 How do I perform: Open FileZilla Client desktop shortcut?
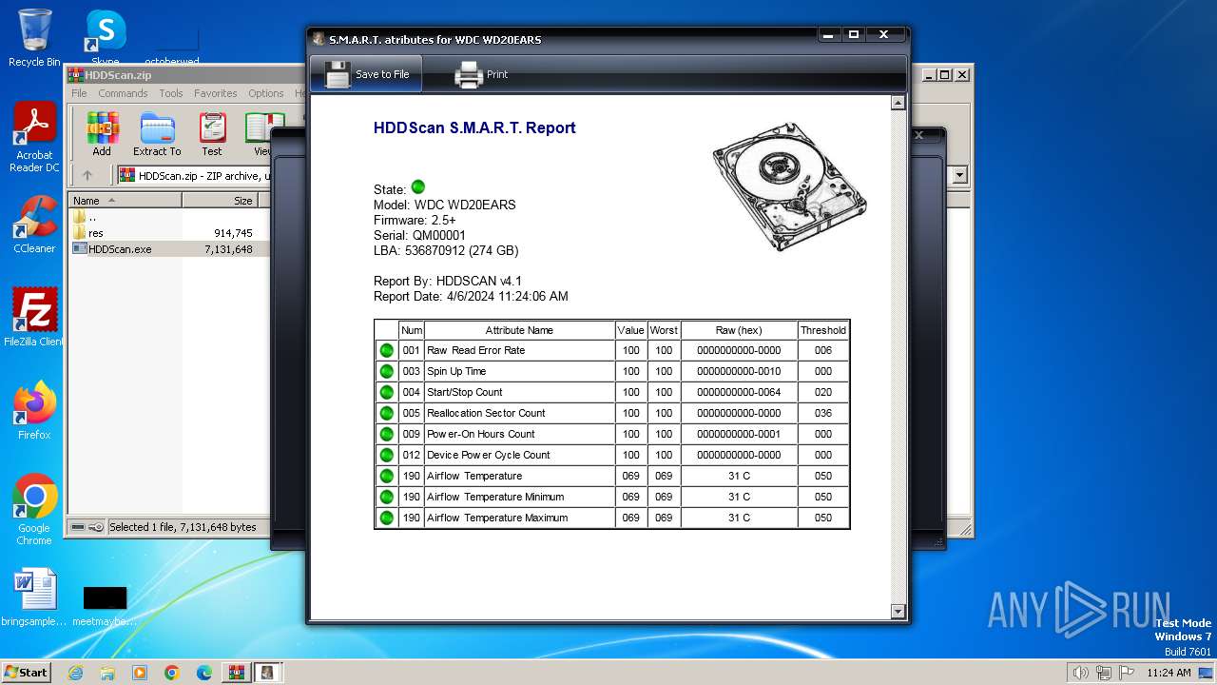point(34,317)
